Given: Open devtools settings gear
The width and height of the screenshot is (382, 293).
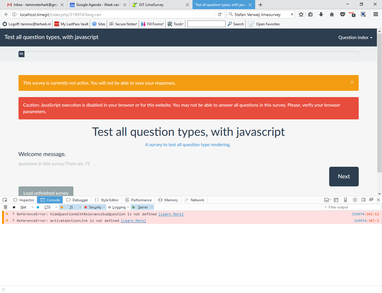Looking at the screenshot, I should click(355, 200).
